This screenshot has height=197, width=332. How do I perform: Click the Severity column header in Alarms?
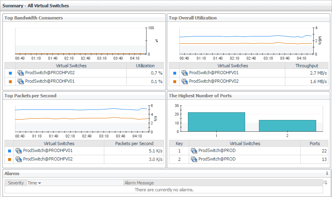click(16, 183)
